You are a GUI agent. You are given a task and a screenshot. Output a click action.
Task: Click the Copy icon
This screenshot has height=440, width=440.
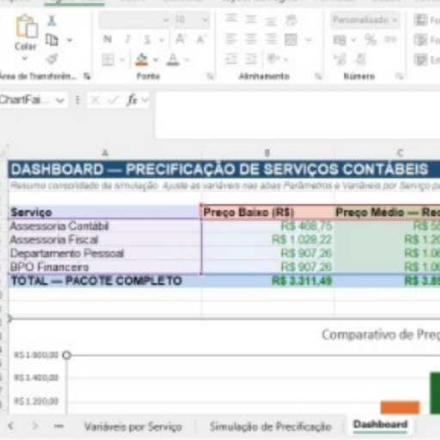pyautogui.click(x=52, y=40)
